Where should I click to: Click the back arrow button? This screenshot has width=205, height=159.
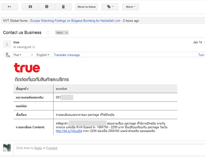point(10,7)
